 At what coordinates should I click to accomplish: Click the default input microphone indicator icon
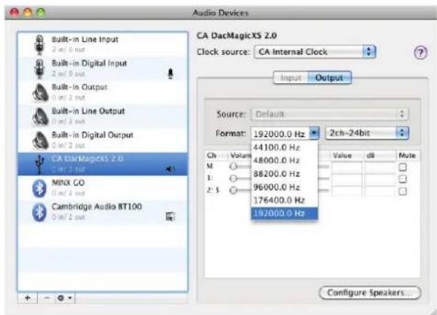pos(170,74)
